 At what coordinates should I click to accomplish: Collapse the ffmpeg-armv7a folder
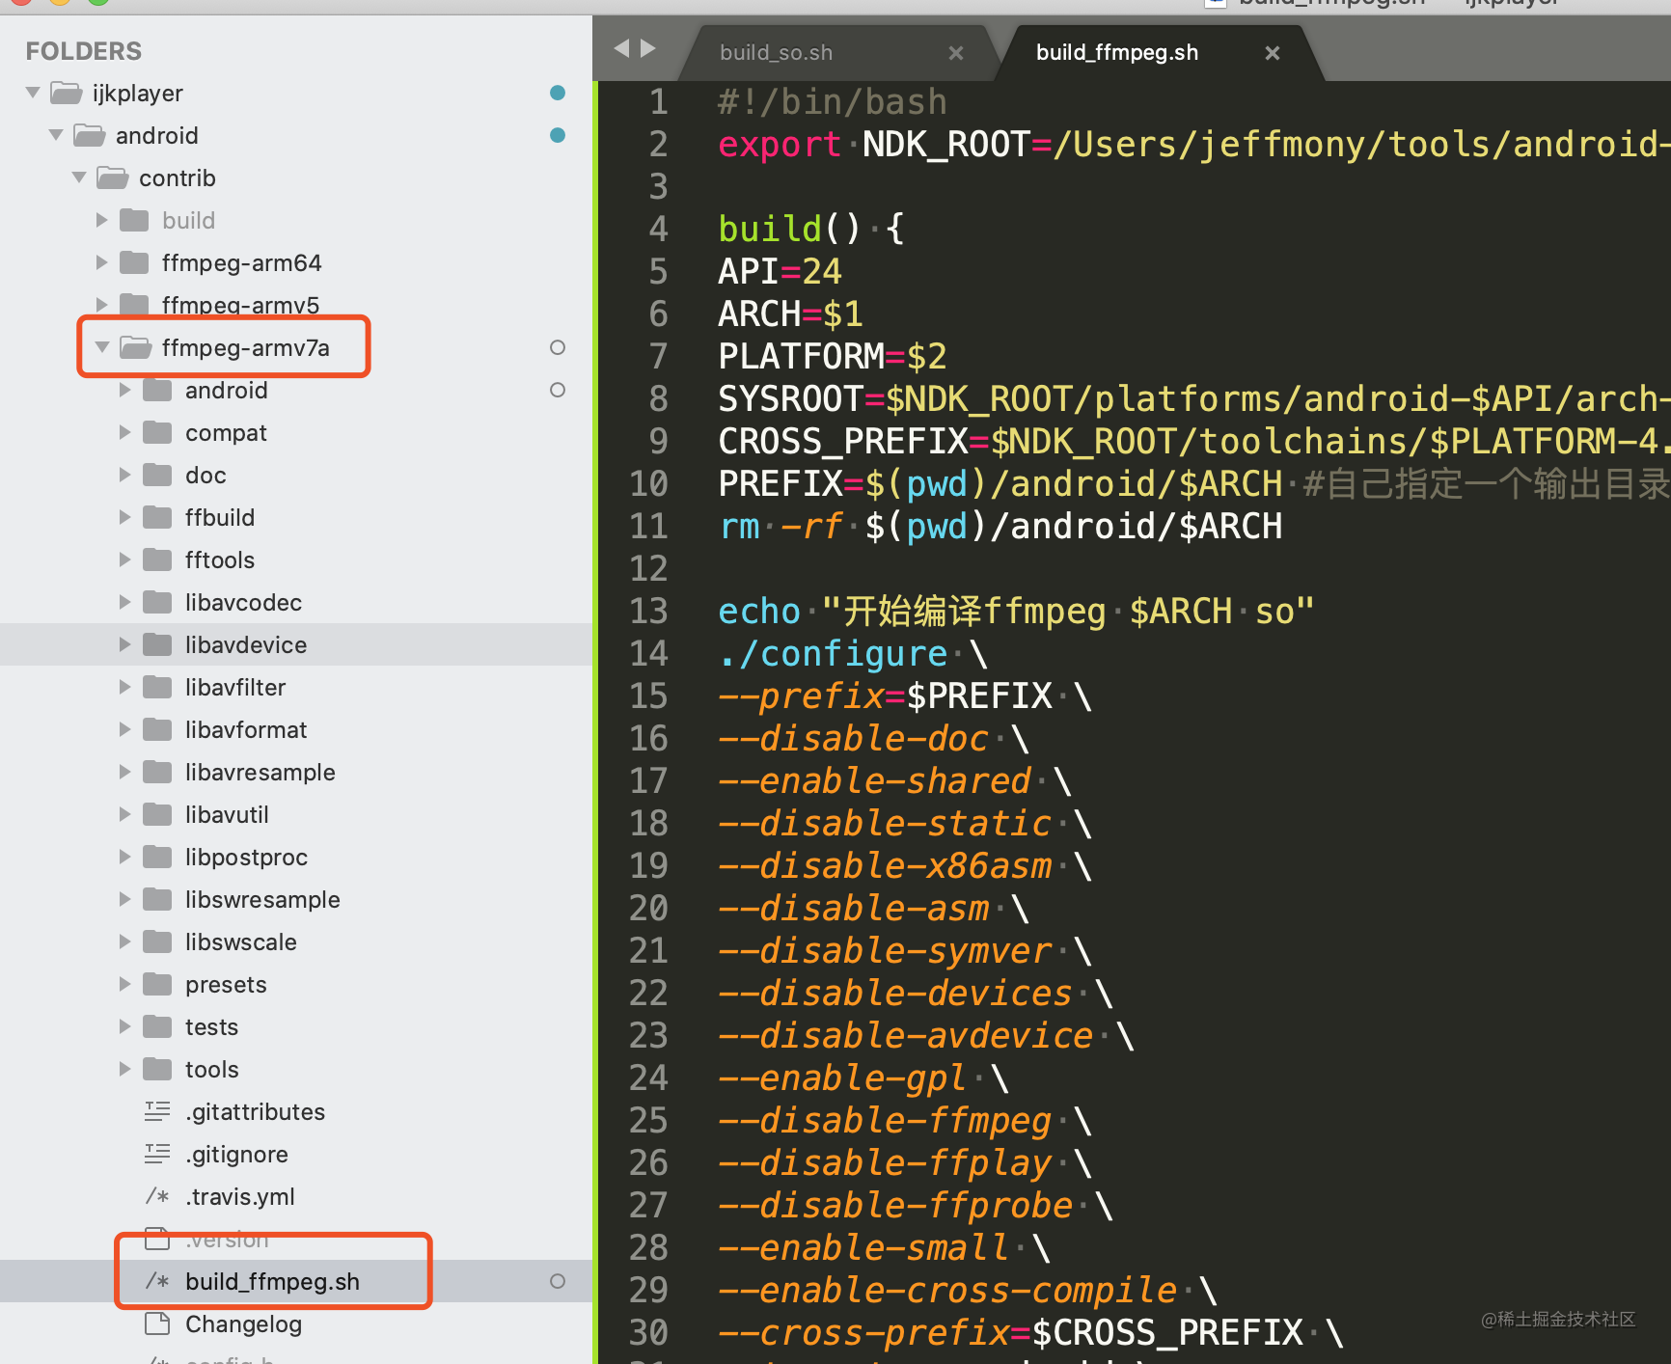(101, 347)
